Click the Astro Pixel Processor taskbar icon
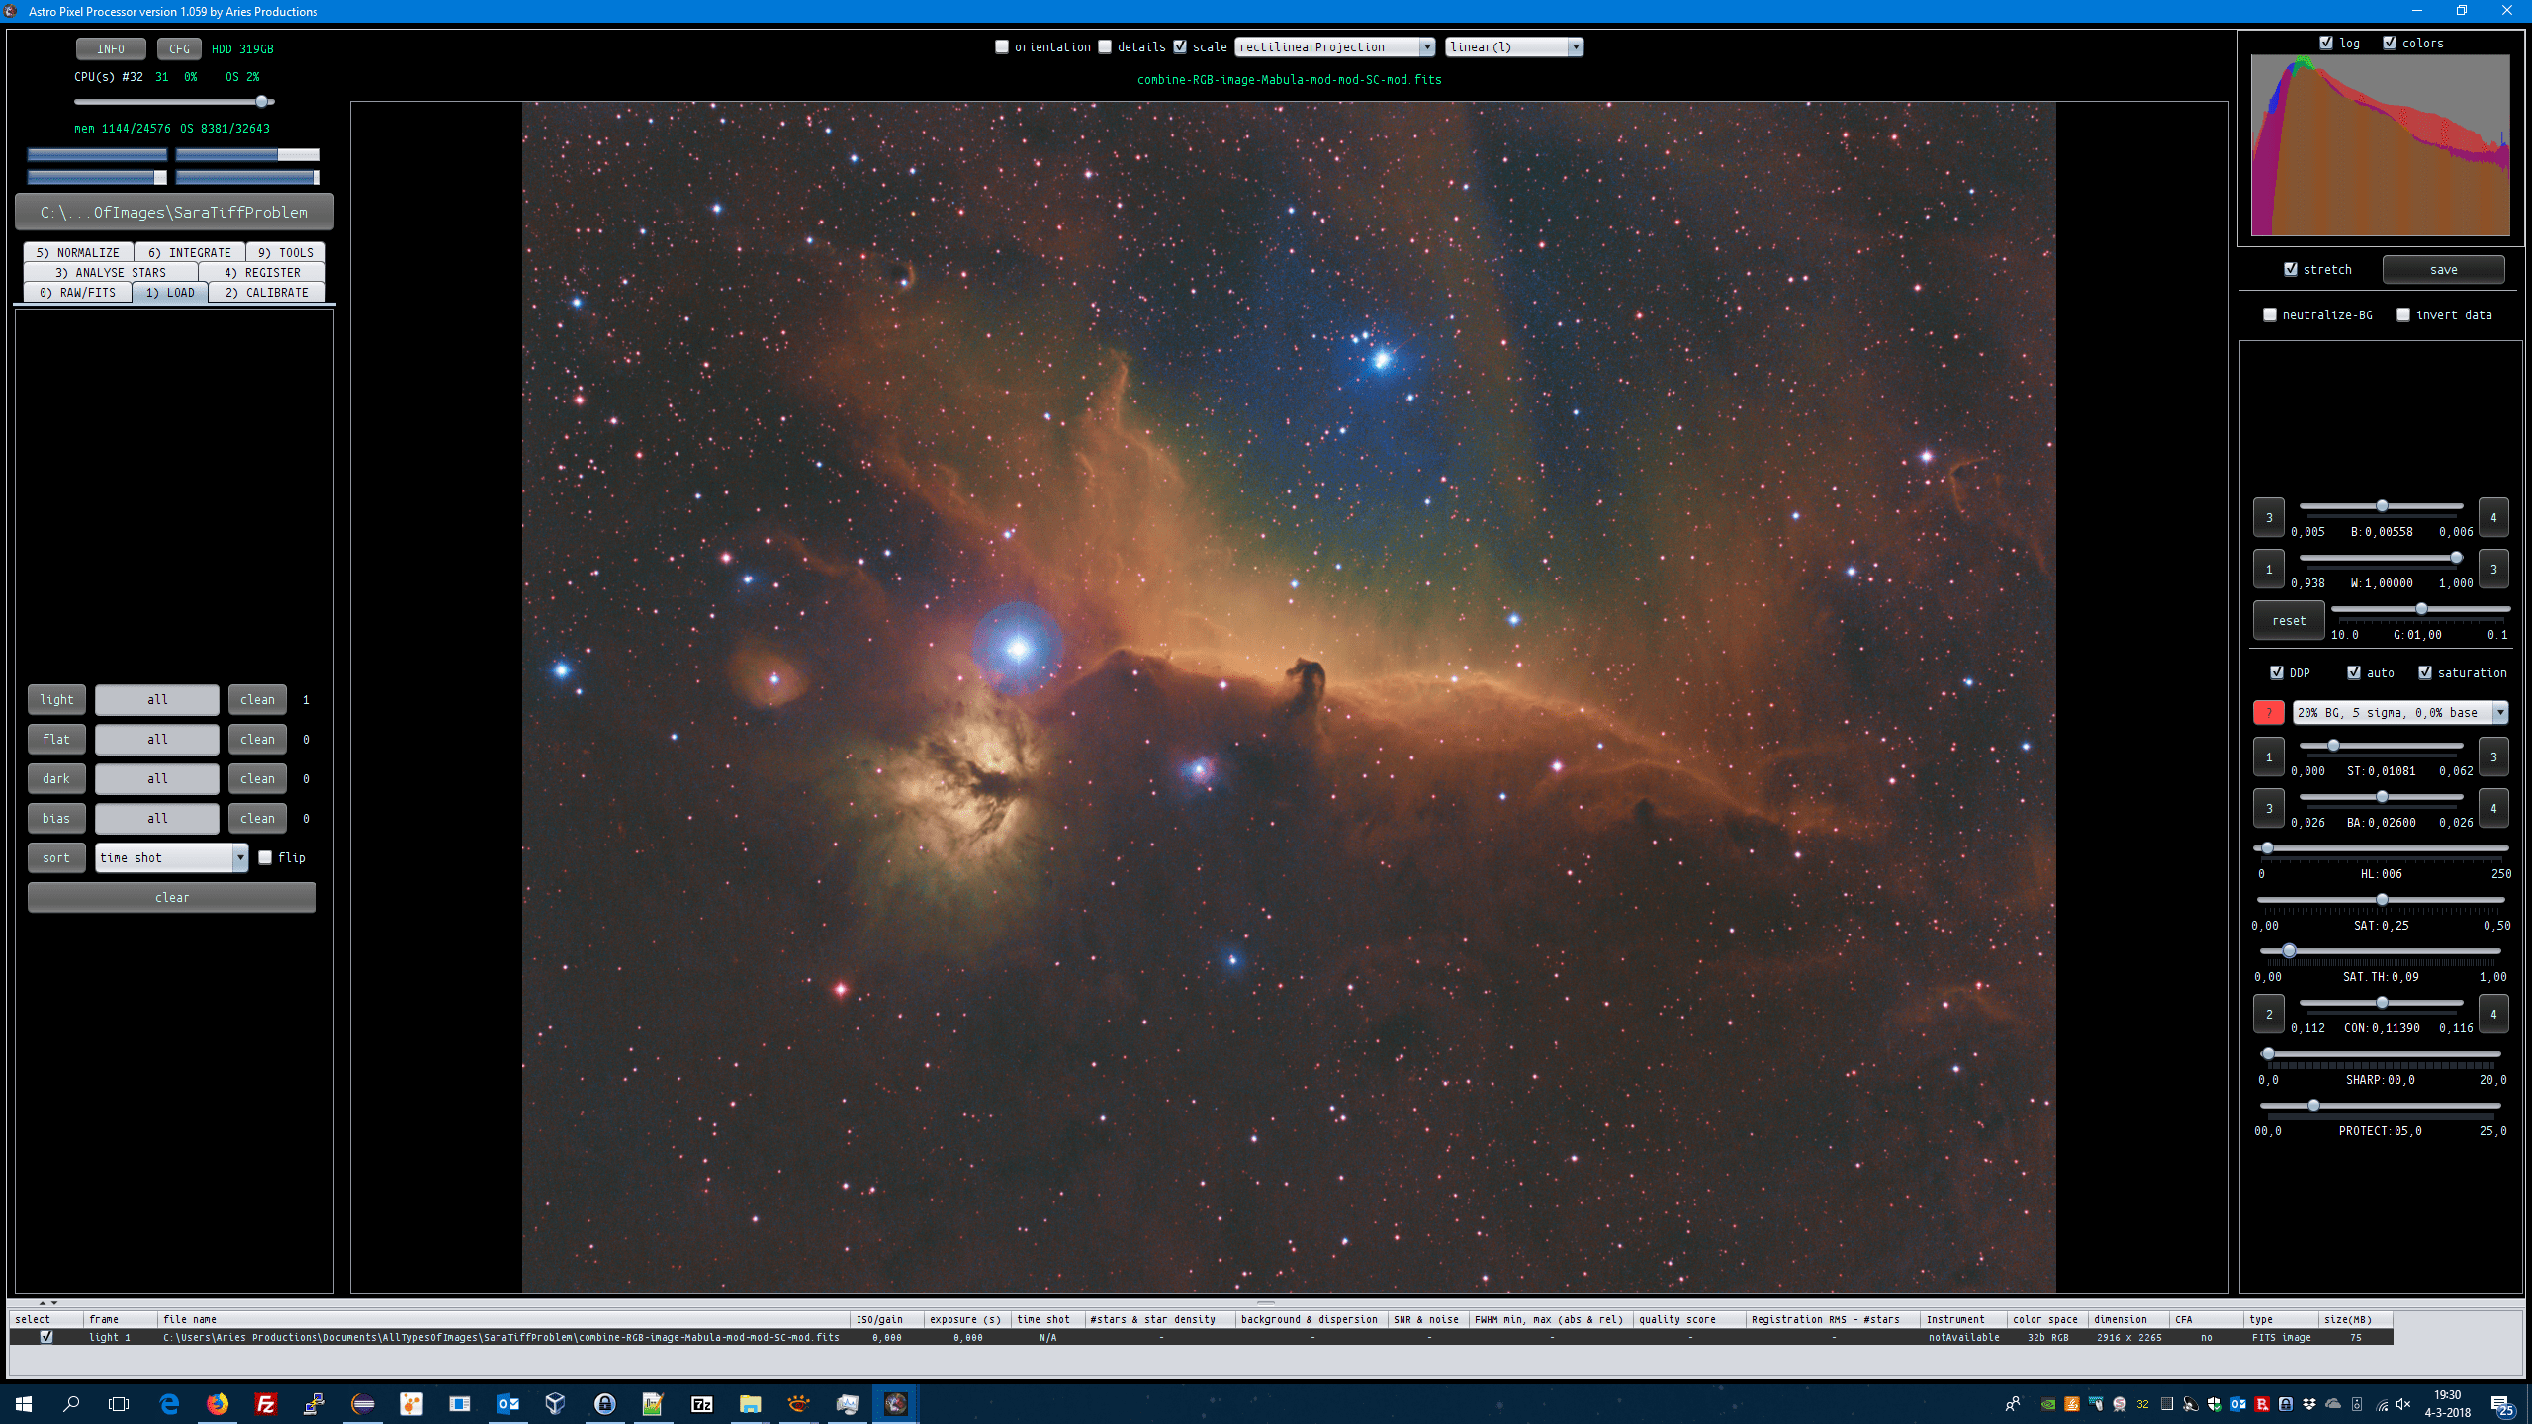The width and height of the screenshot is (2532, 1424). (x=896, y=1403)
